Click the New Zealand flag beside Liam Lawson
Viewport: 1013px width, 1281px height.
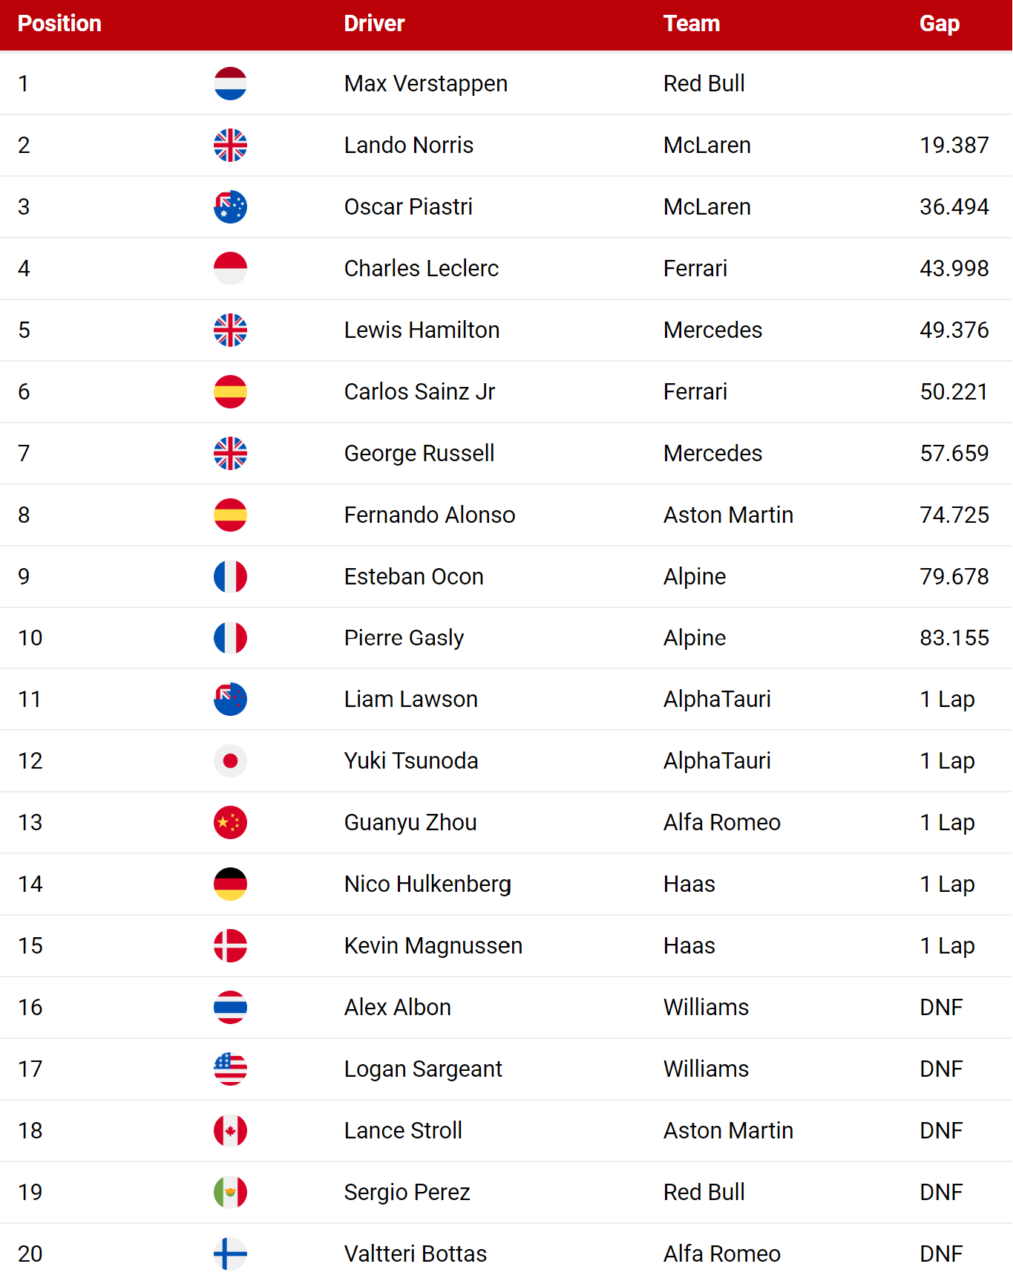[230, 699]
